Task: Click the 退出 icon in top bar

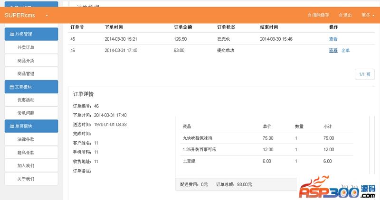Action: point(341,15)
